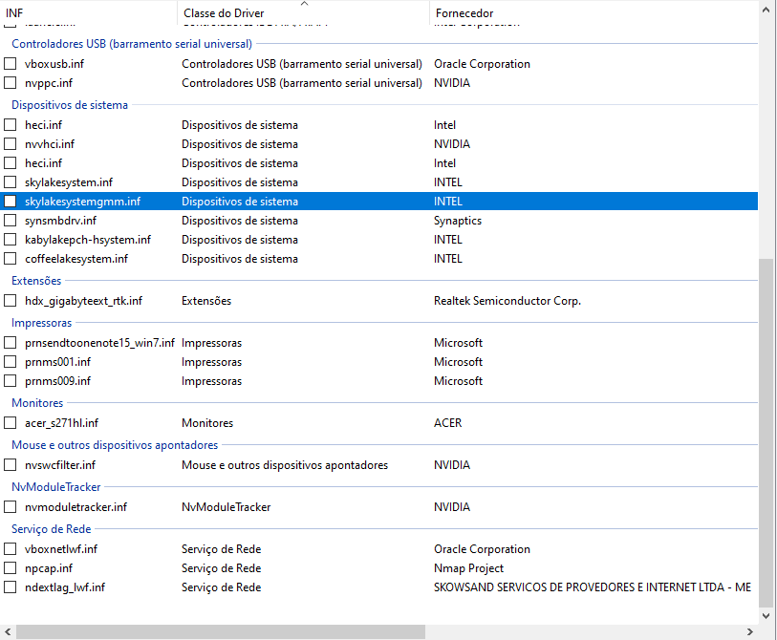Click vertical scrollbar up arrow
Viewport: 777px width, 640px height.
pos(766,10)
